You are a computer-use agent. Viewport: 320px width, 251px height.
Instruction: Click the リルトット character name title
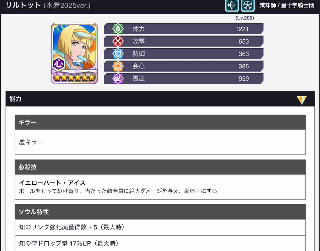click(23, 5)
